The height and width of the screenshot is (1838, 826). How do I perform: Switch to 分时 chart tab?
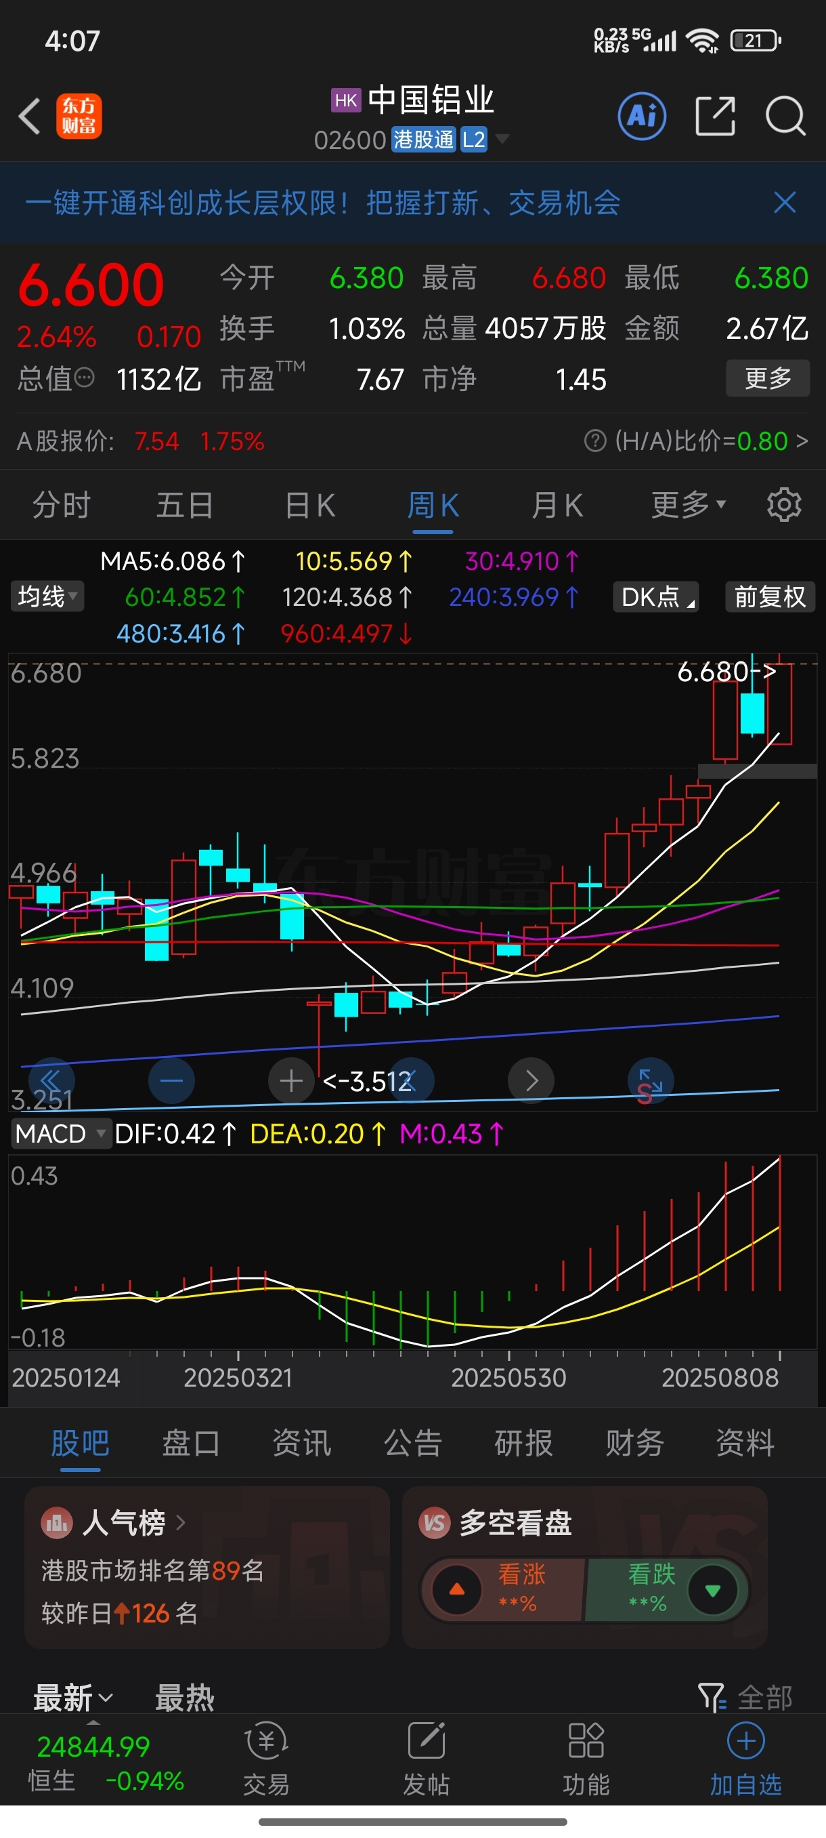point(62,504)
